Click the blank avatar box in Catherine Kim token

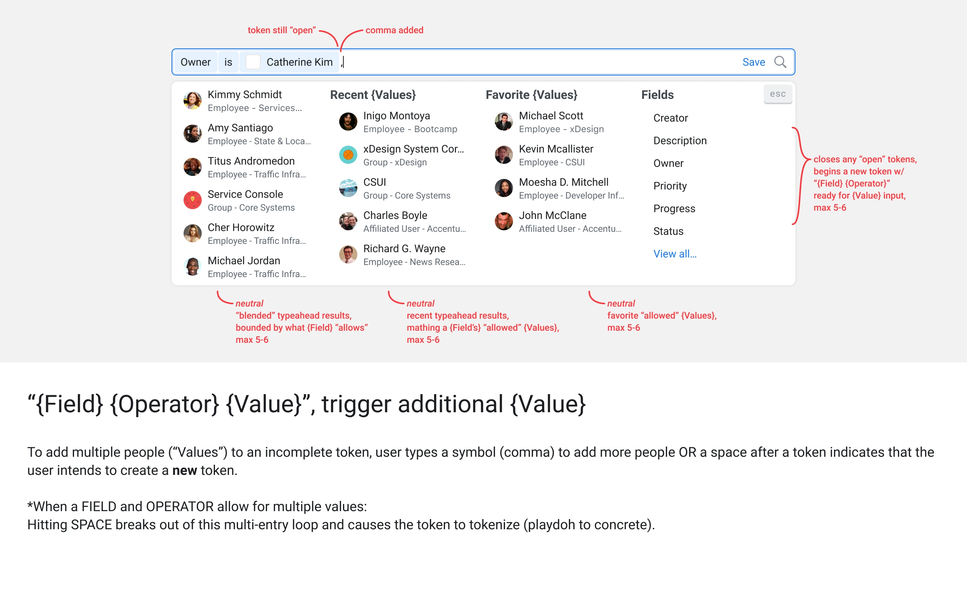click(x=253, y=62)
